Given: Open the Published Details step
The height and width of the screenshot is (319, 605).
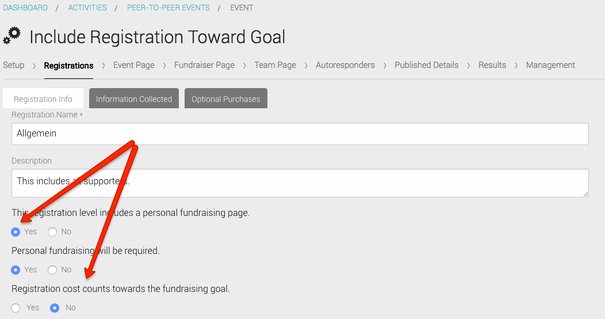Looking at the screenshot, I should pos(426,65).
